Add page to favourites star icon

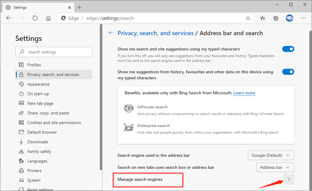[248, 18]
